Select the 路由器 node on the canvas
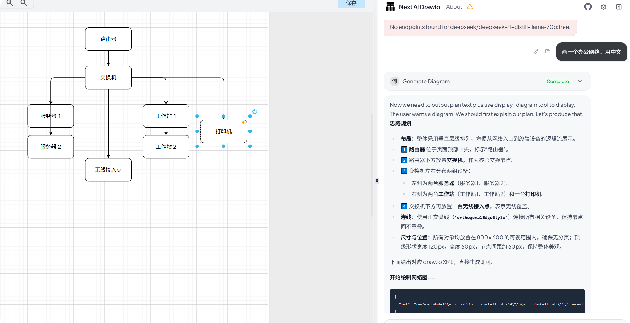The image size is (630, 323). pyautogui.click(x=108, y=39)
